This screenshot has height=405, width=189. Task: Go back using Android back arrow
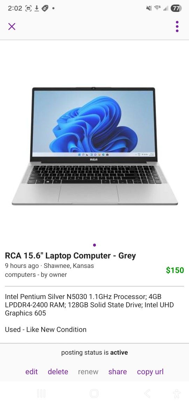pos(147,393)
